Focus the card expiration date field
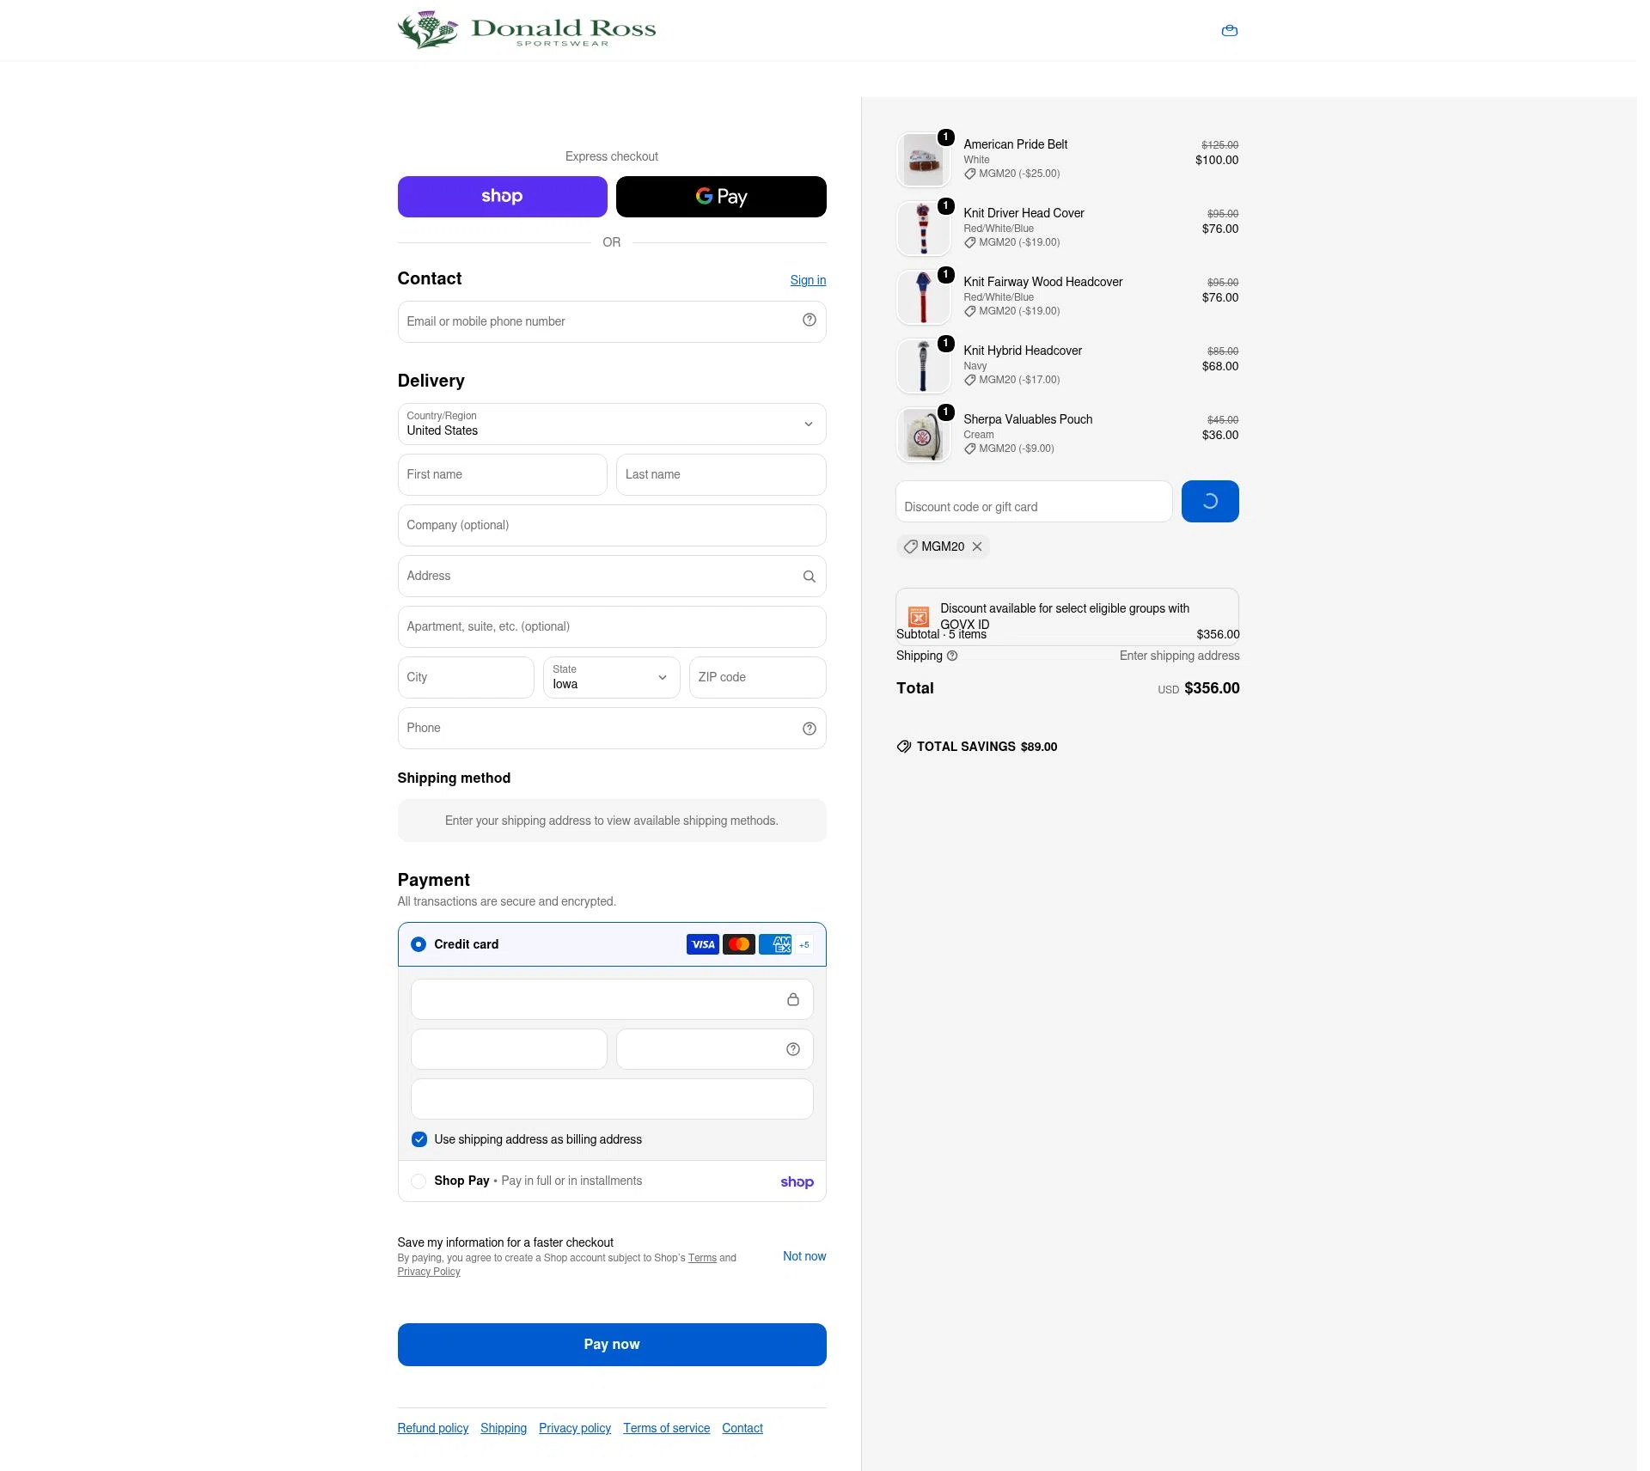The width and height of the screenshot is (1650, 1471). [x=509, y=1049]
